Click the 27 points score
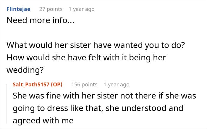 (51, 9)
